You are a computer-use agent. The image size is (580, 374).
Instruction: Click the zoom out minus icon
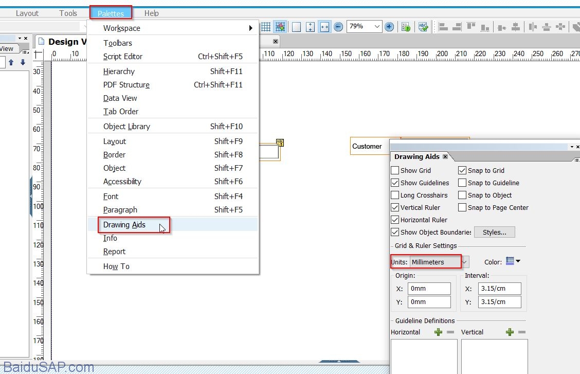click(338, 27)
